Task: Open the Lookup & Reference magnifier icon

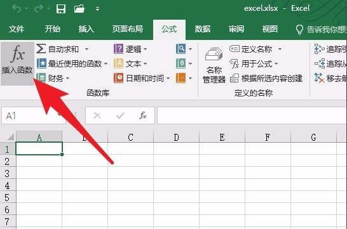Action: point(180,49)
